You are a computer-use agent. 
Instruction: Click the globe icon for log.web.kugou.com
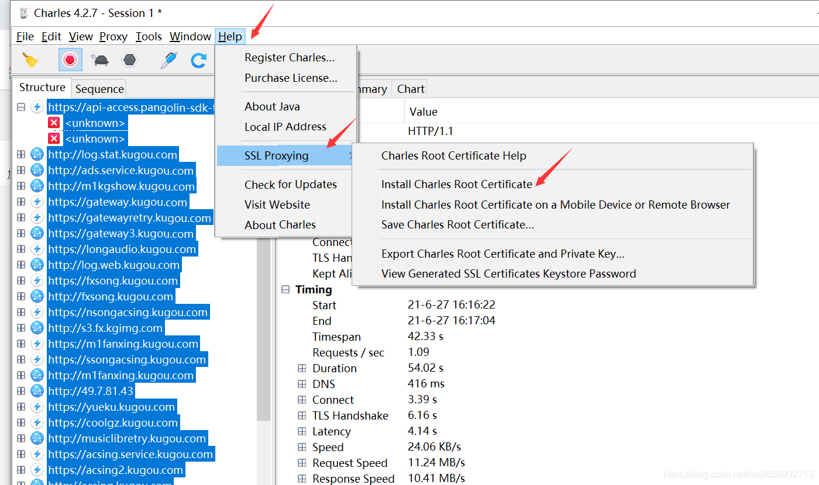point(37,265)
